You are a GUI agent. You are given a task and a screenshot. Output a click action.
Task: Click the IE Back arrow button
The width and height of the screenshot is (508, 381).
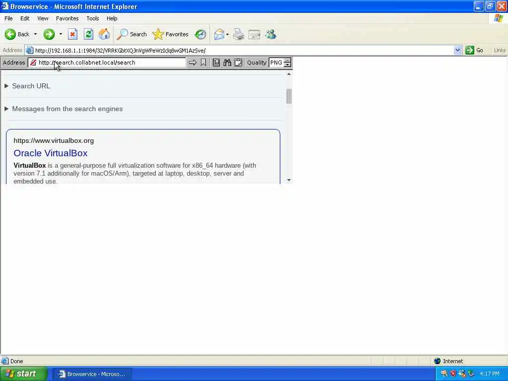pyautogui.click(x=17, y=34)
